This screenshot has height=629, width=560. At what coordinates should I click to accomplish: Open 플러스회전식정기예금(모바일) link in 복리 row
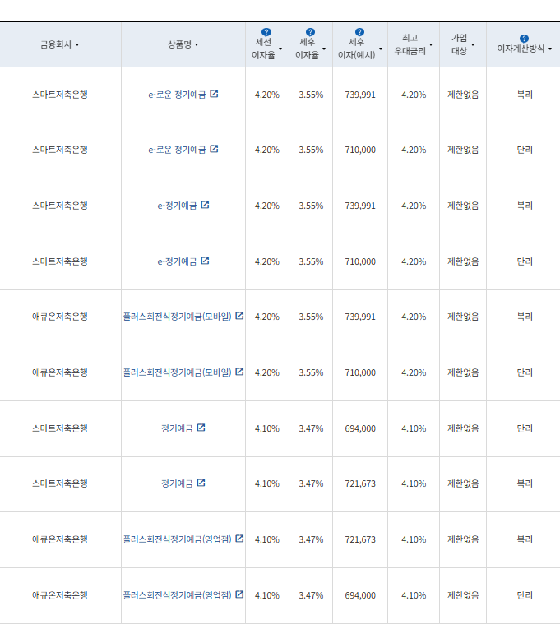coord(178,317)
